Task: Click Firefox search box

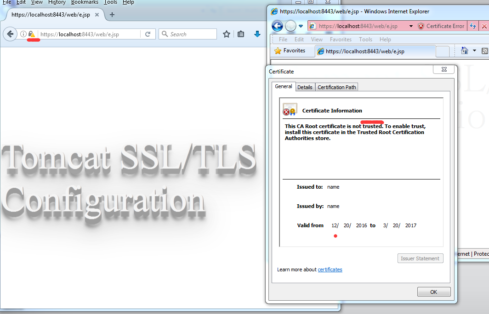Action: [188, 34]
